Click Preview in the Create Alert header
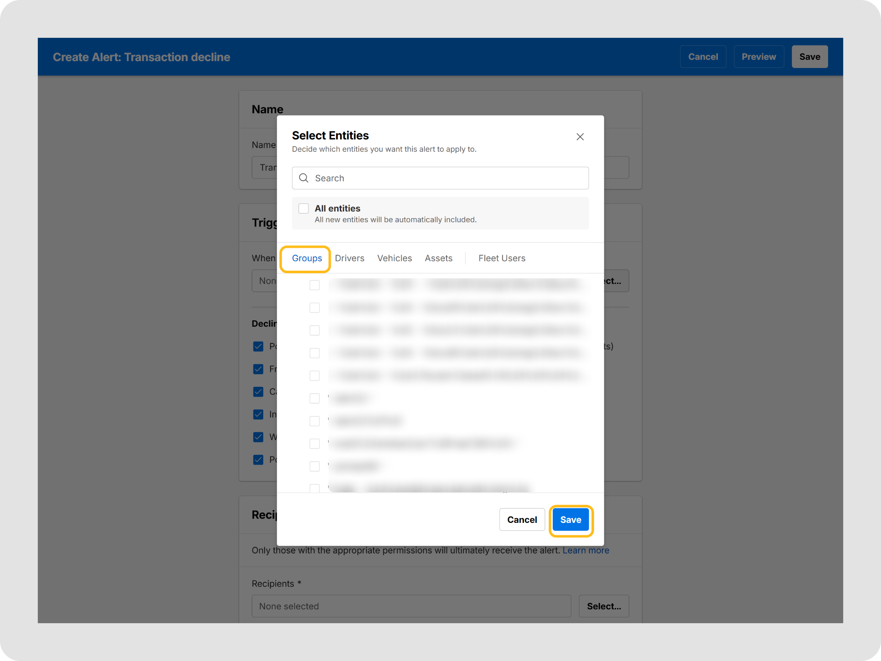The width and height of the screenshot is (881, 661). click(x=759, y=57)
